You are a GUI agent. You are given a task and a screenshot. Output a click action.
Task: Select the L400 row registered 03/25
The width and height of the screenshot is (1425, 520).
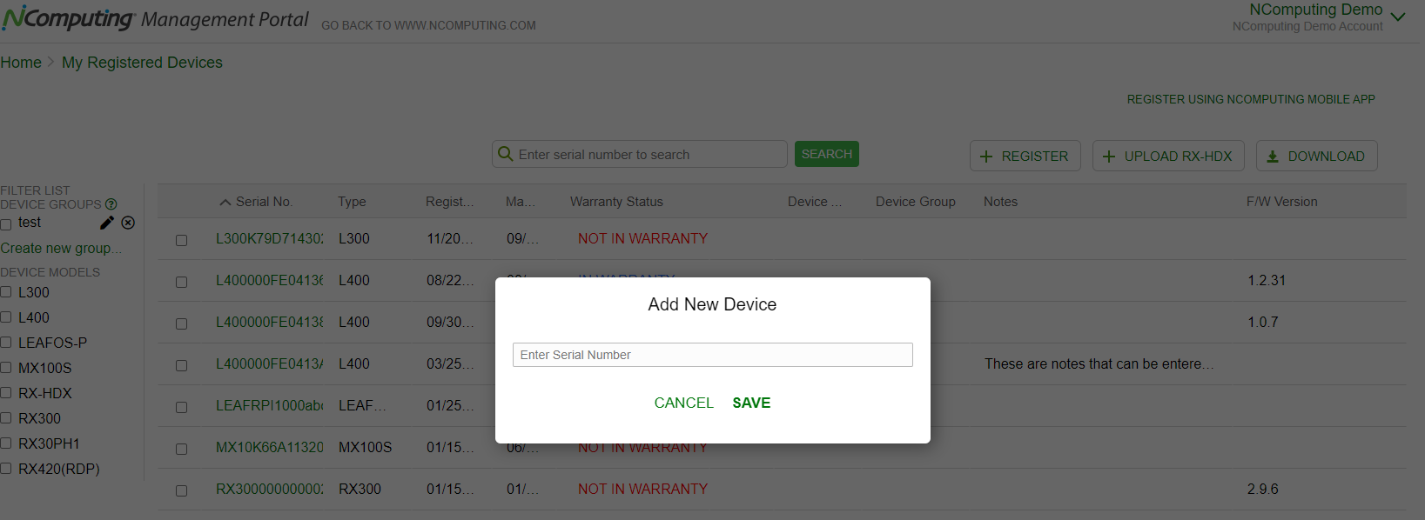point(181,365)
